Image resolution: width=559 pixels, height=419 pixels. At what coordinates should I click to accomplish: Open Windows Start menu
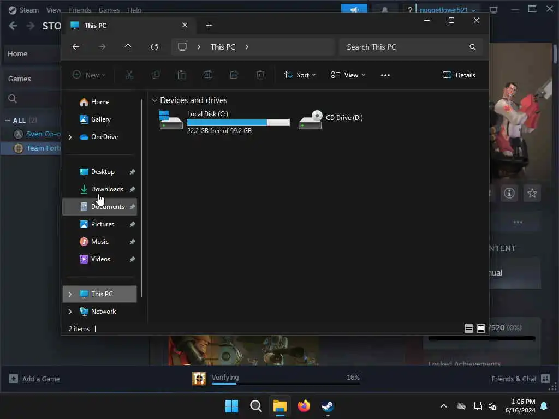[x=231, y=406]
